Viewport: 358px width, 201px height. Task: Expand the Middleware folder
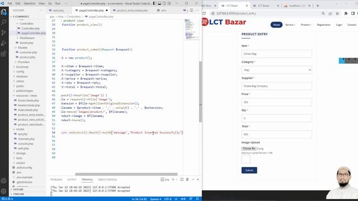click(x=27, y=38)
